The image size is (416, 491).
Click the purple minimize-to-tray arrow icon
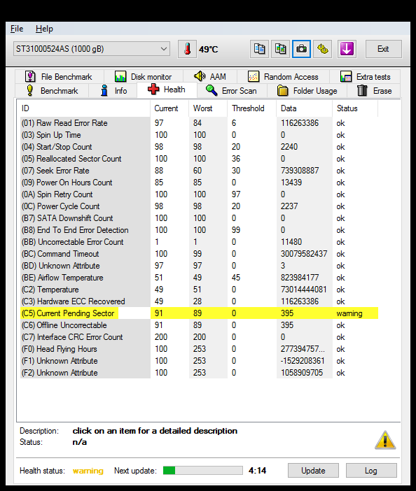tap(347, 49)
